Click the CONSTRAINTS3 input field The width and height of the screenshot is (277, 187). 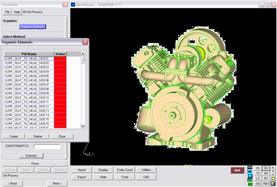click(x=47, y=146)
